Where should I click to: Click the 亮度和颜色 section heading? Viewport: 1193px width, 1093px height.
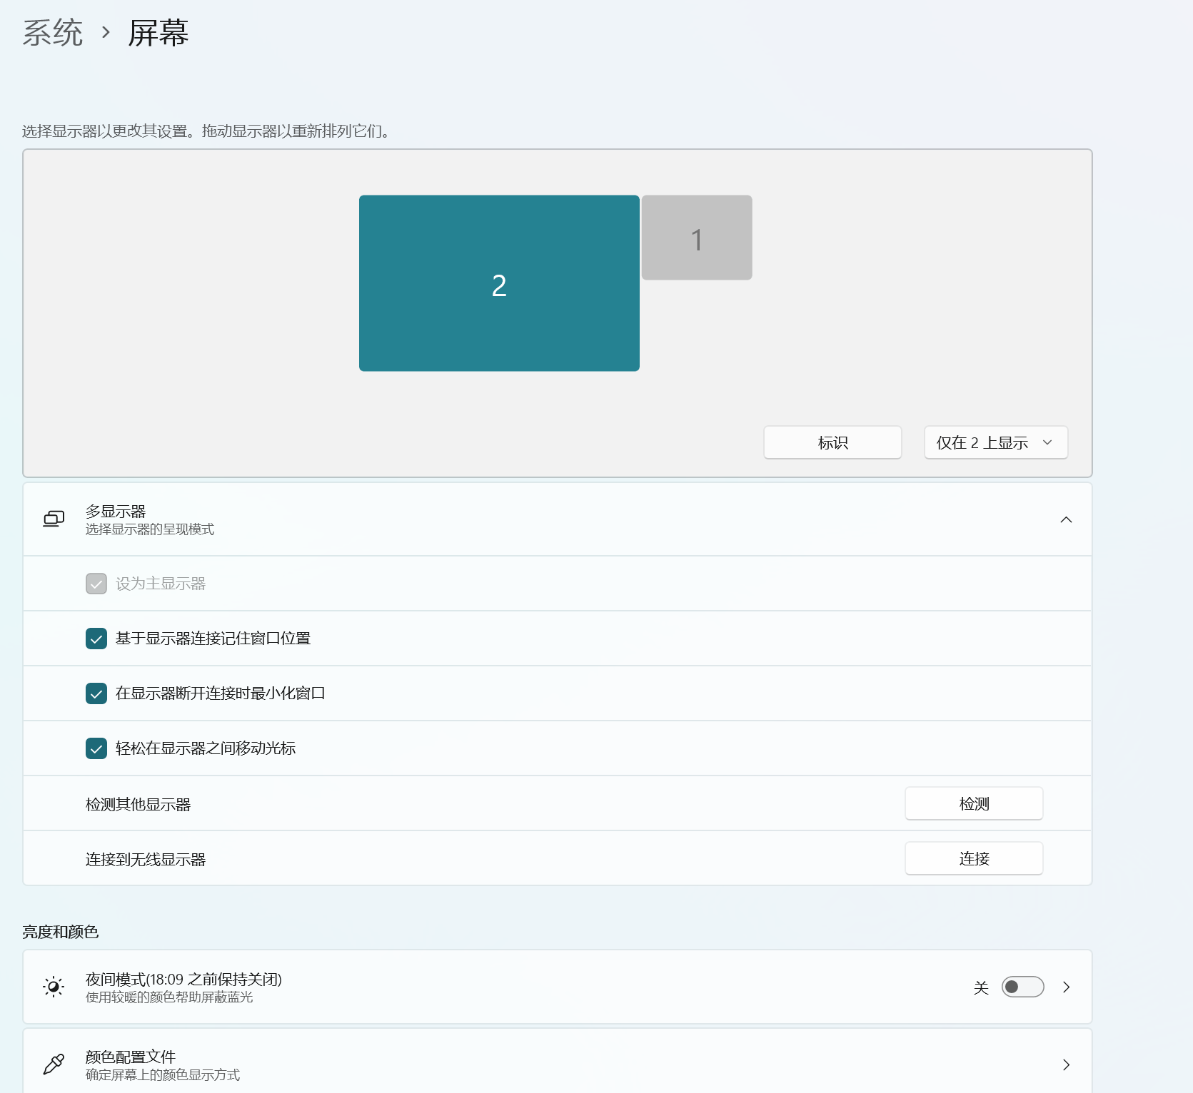point(61,932)
